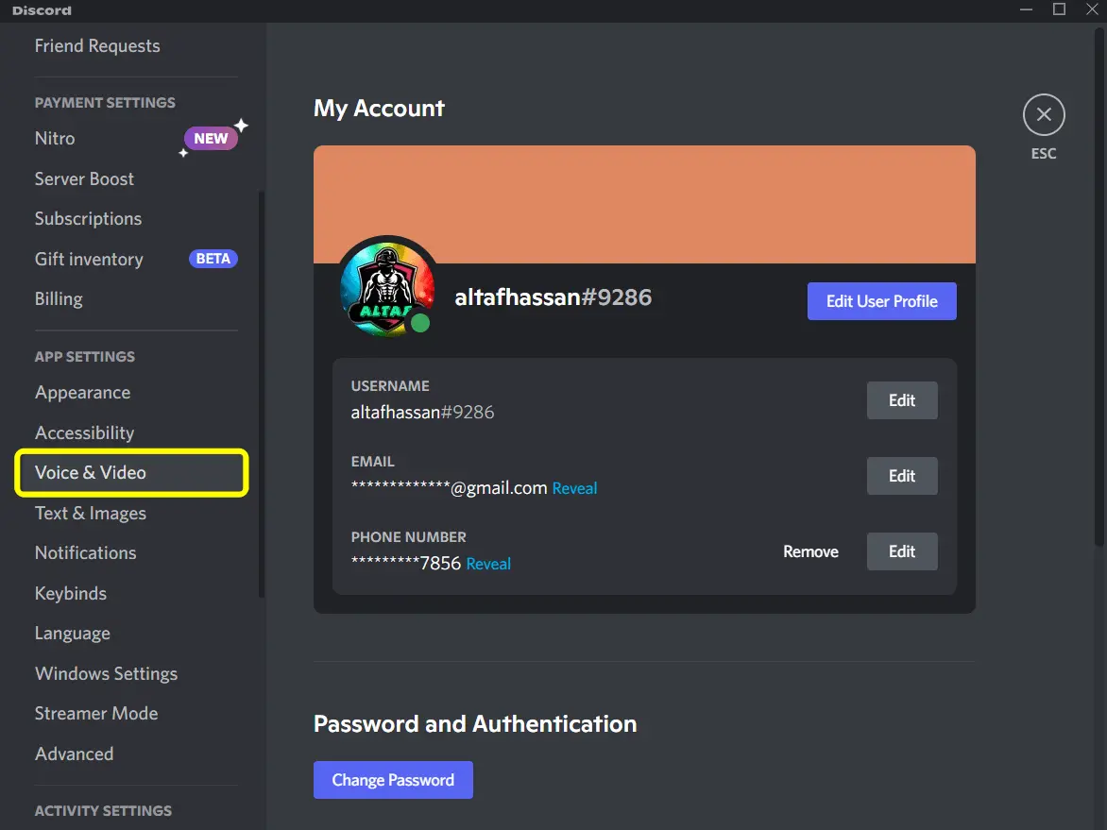
Task: Click Edit User Profile
Action: point(881,300)
